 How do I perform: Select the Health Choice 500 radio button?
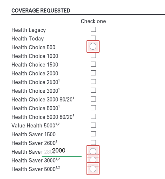[x=93, y=46]
